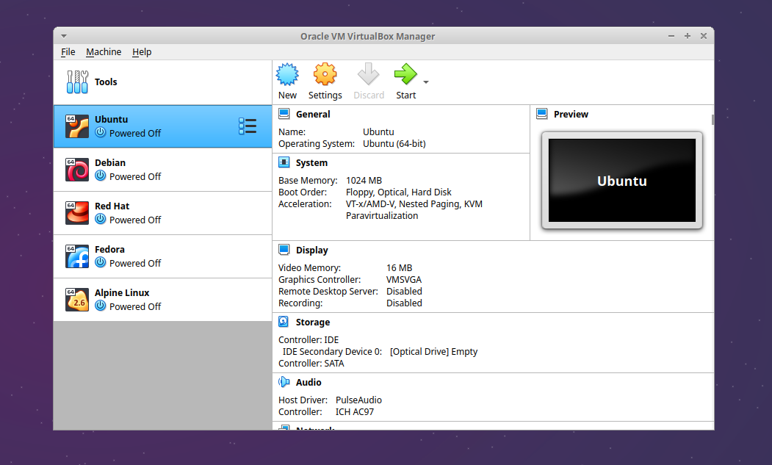Click the Red Hat OS icon
This screenshot has width=772, height=465.
coord(77,213)
